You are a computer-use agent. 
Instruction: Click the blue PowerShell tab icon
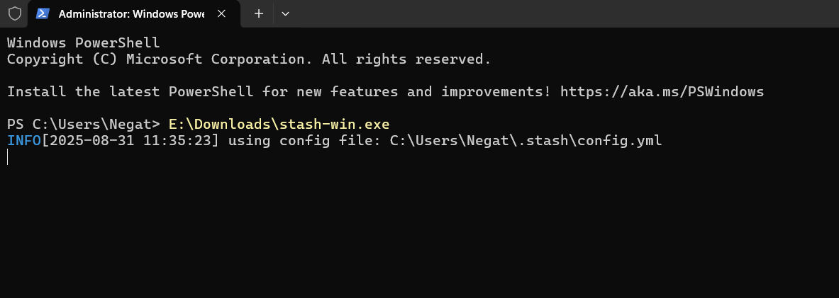click(43, 13)
